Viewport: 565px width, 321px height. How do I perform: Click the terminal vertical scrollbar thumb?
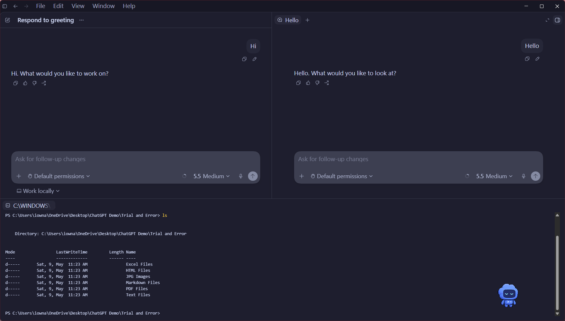[557, 273]
